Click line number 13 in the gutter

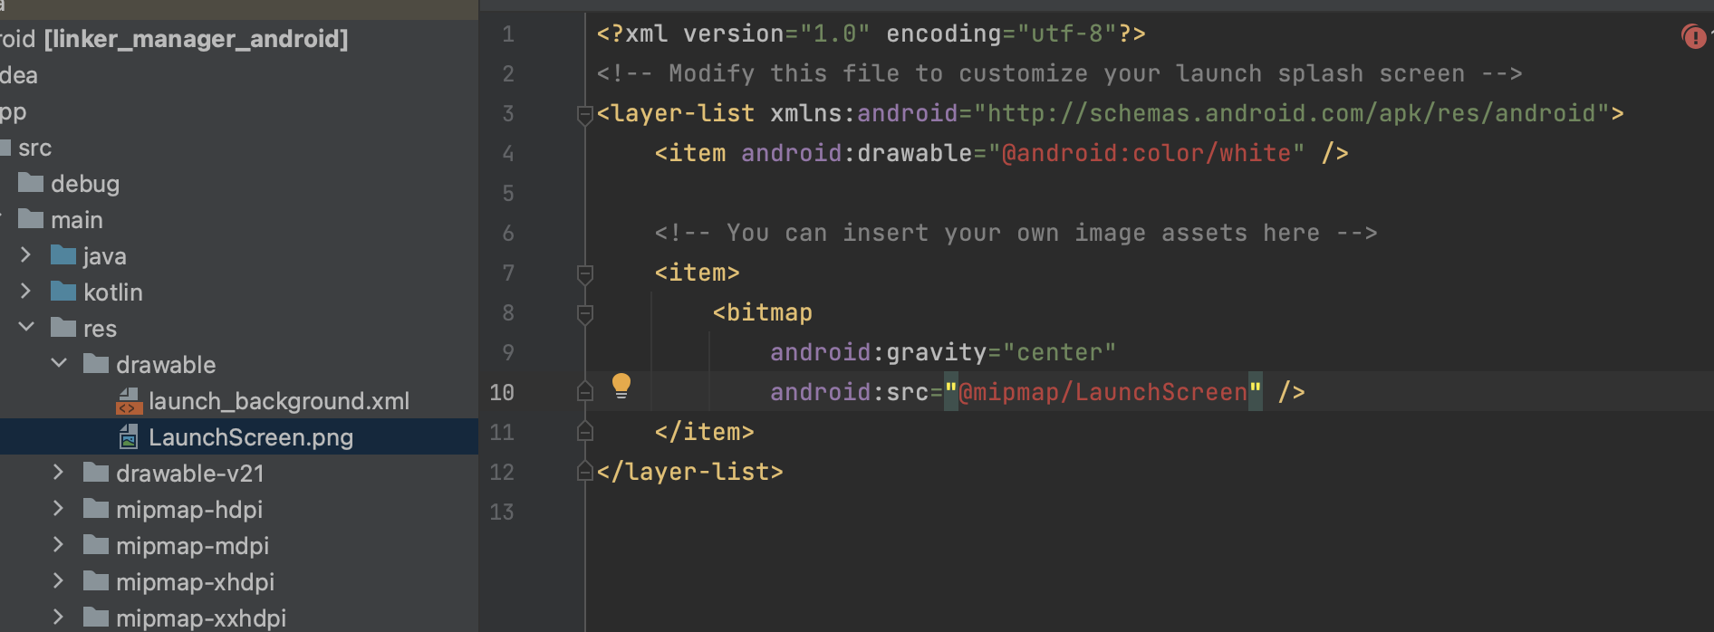point(502,512)
